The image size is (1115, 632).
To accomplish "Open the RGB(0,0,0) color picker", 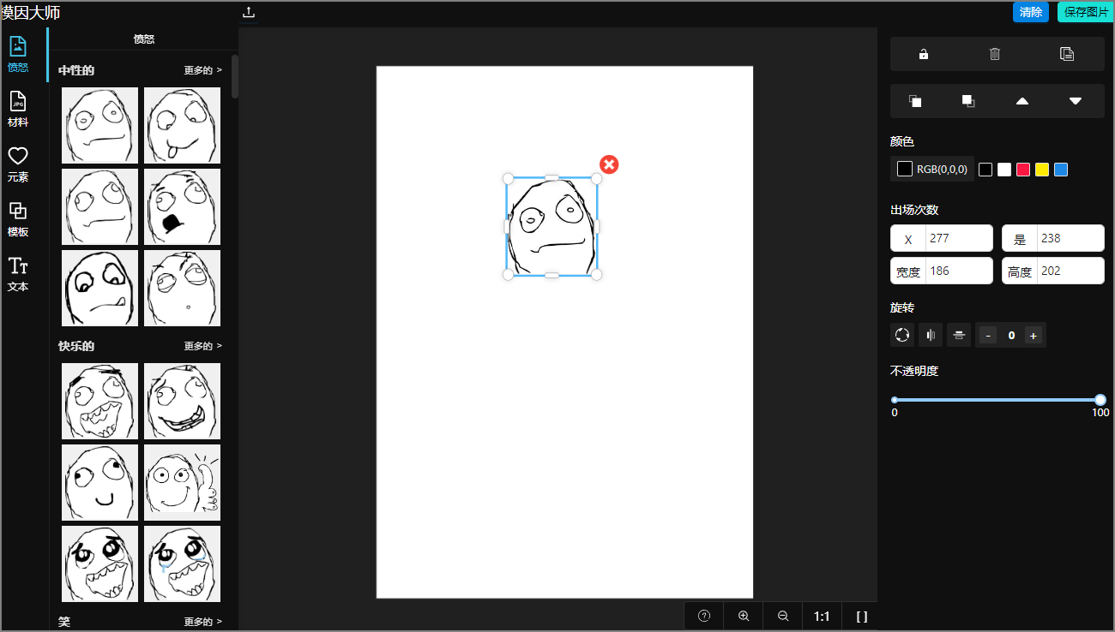I will (x=932, y=170).
